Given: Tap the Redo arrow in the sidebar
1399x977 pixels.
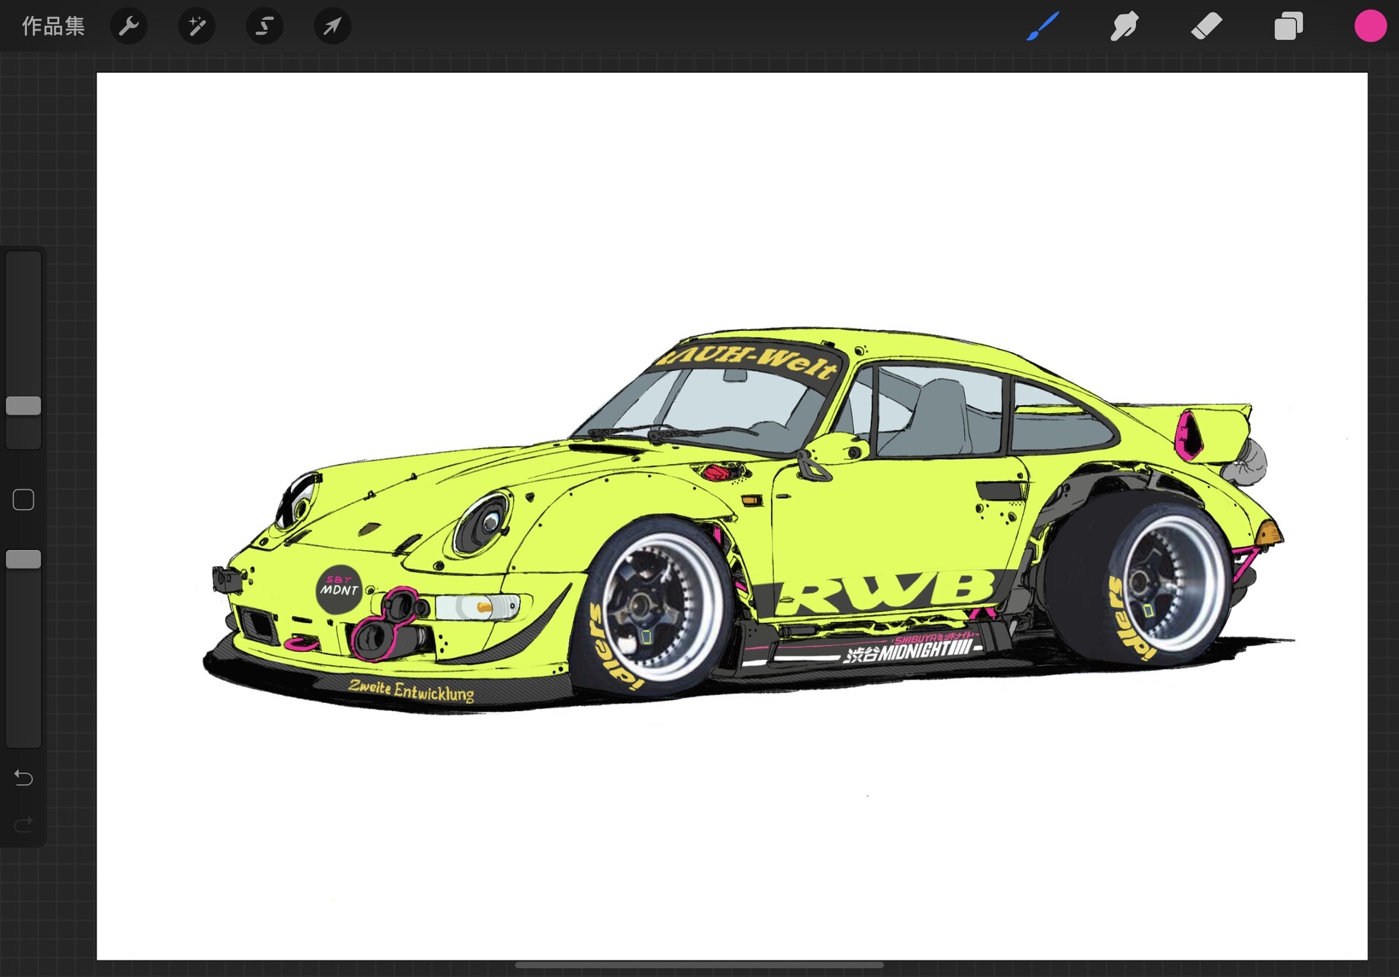Looking at the screenshot, I should [23, 825].
